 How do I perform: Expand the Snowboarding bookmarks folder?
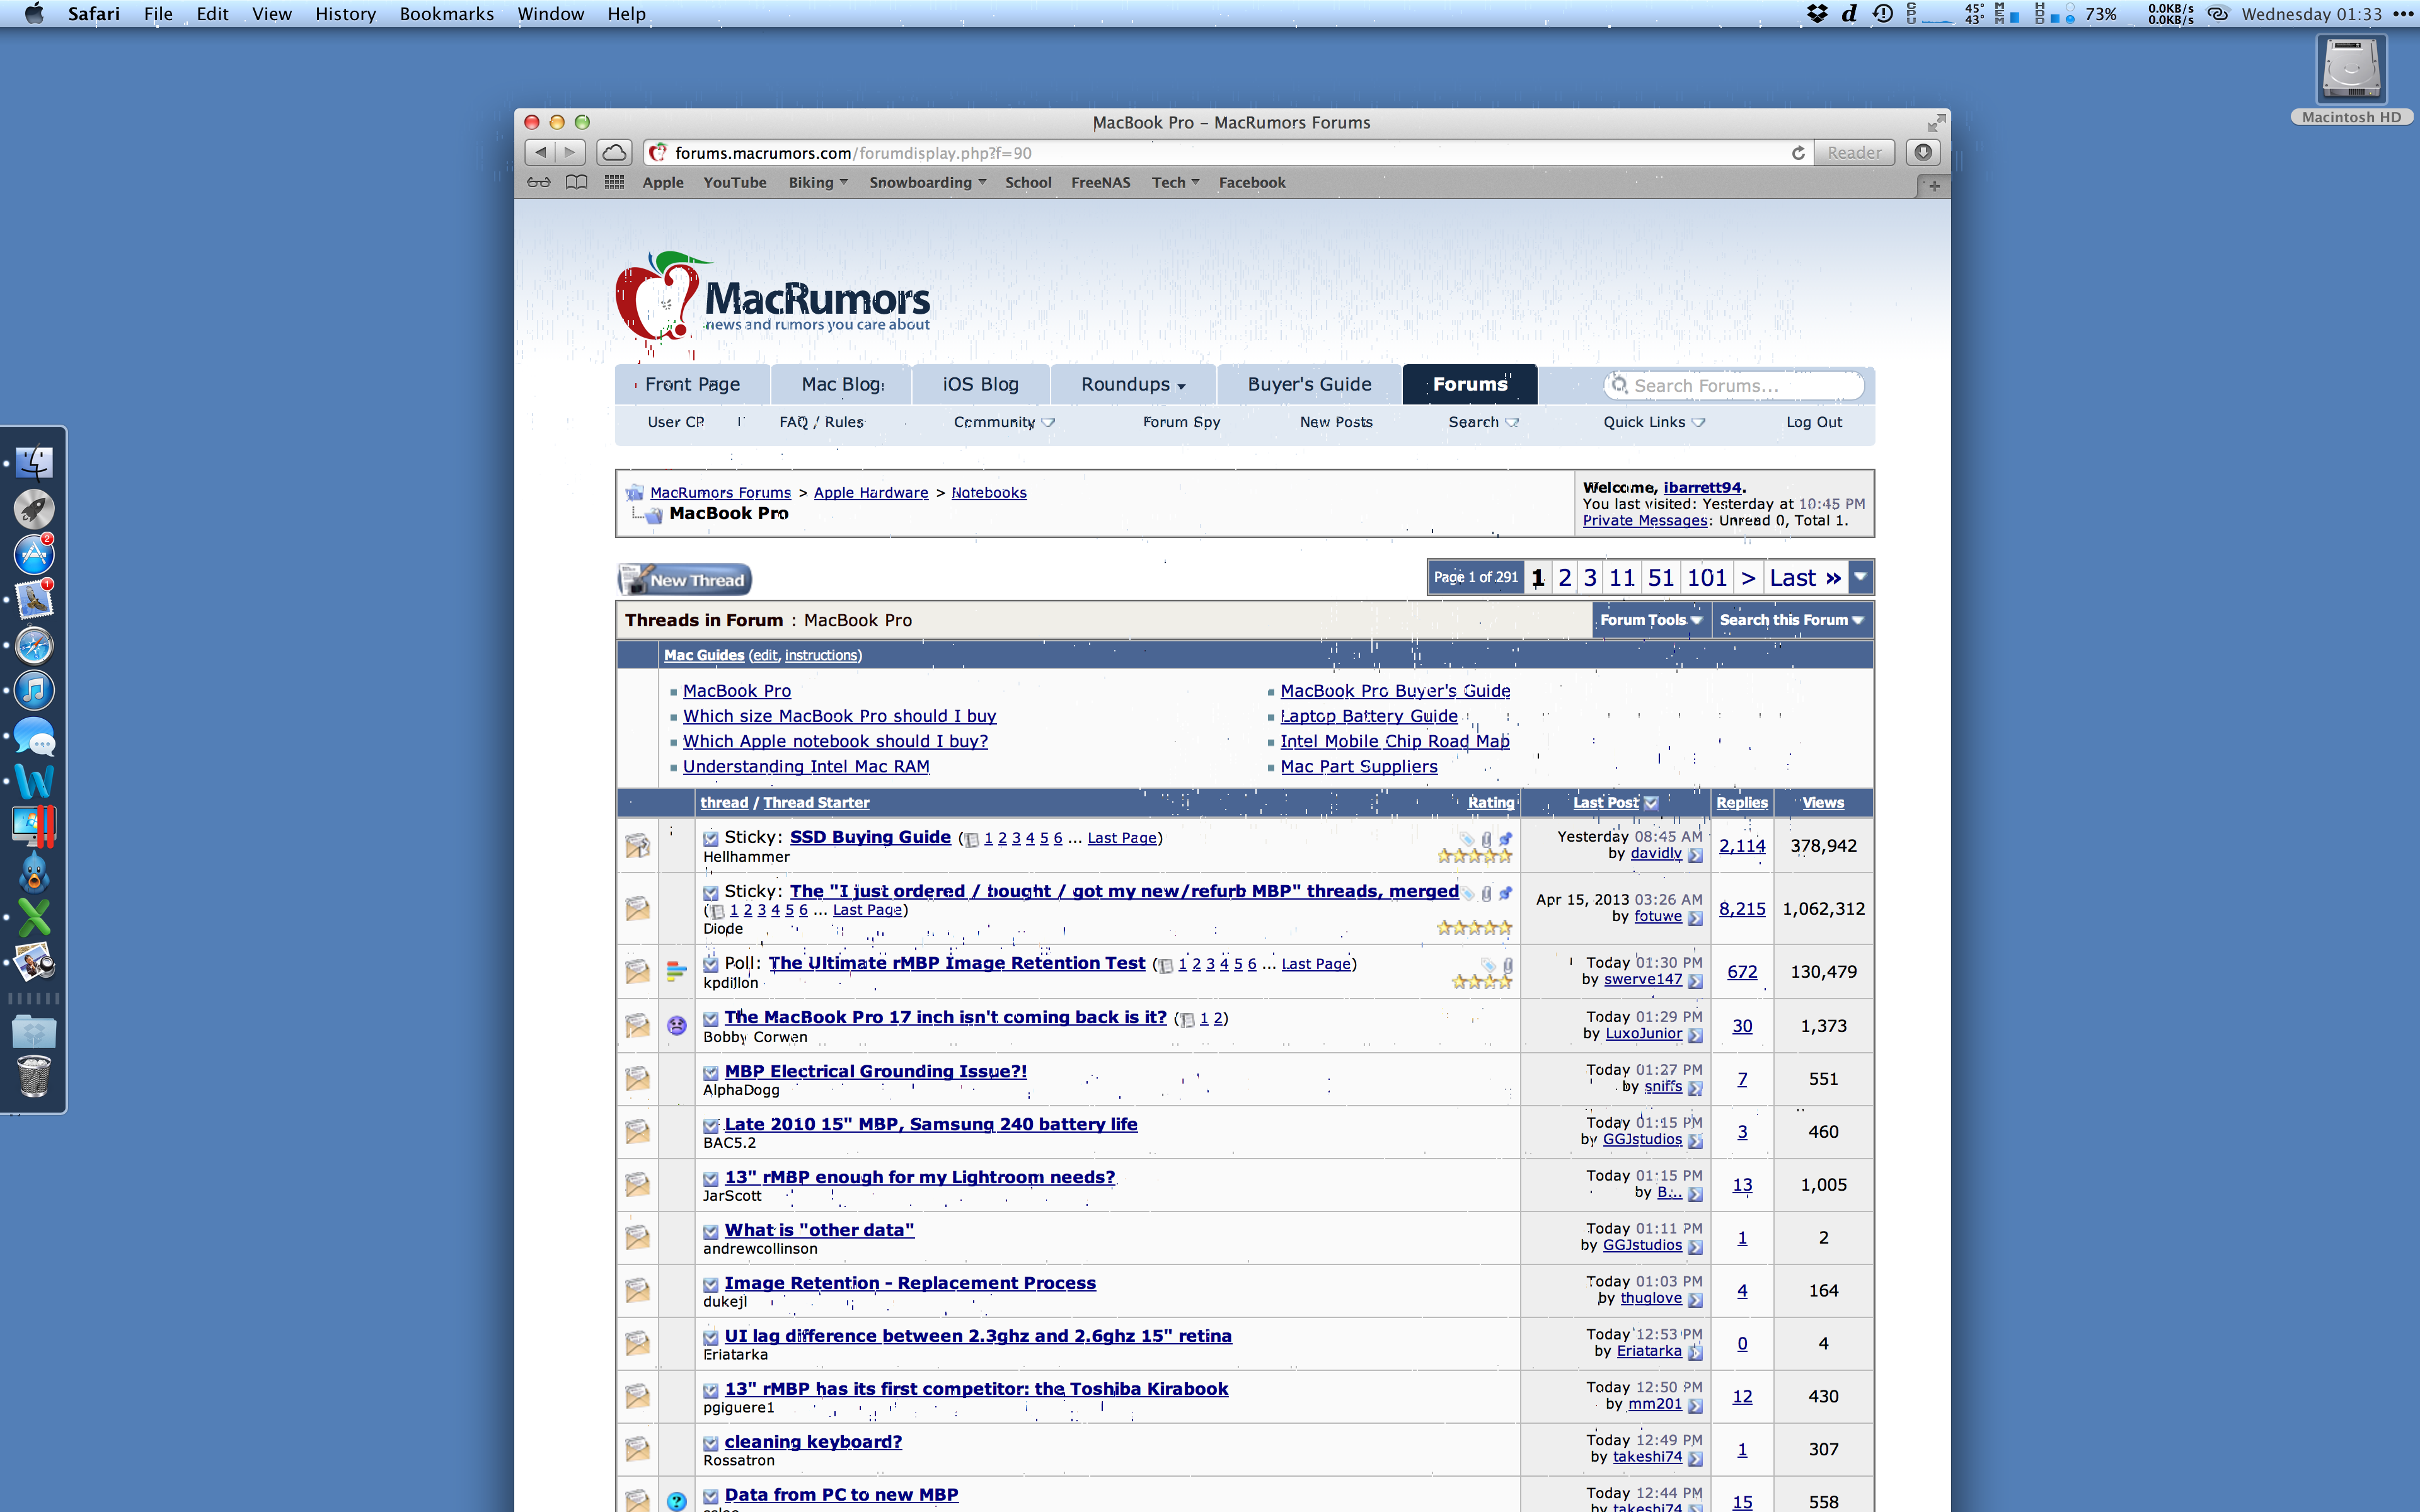(x=927, y=182)
